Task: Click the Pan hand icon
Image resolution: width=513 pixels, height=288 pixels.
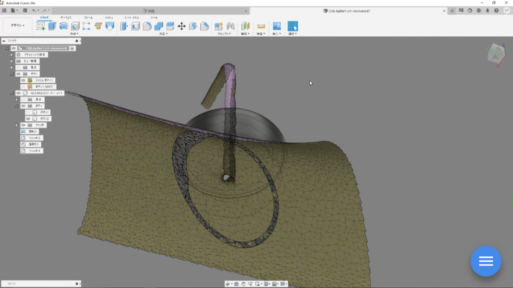Action: pos(243,284)
